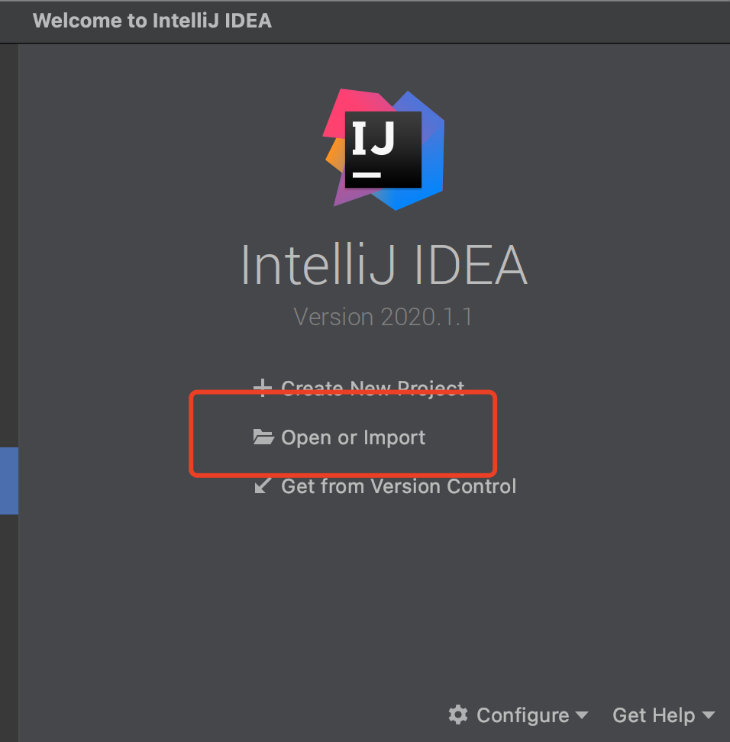The image size is (730, 742).
Task: Click the dark sidebar strip above the blue entry
Action: click(x=9, y=246)
